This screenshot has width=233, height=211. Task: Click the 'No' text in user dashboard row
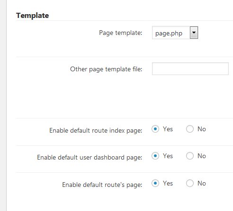(x=202, y=156)
